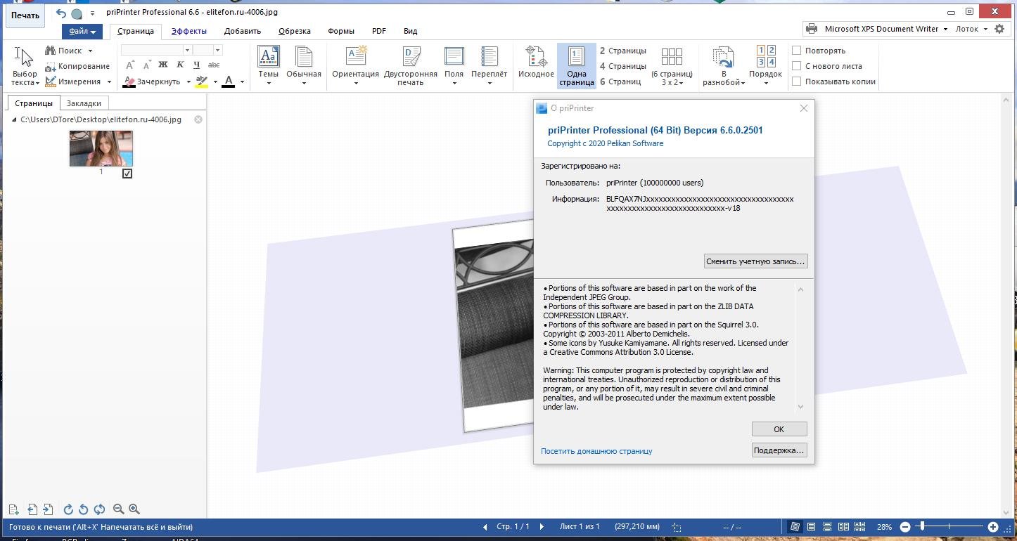Open the Файл menu
This screenshot has height=541, width=1017.
point(82,31)
